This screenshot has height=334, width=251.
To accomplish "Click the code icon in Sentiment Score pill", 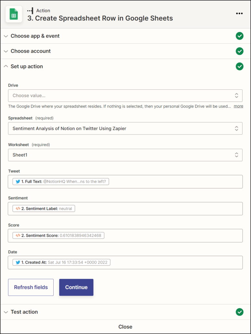I will [x=18, y=235].
